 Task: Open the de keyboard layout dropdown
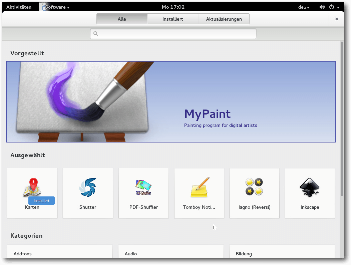click(304, 7)
